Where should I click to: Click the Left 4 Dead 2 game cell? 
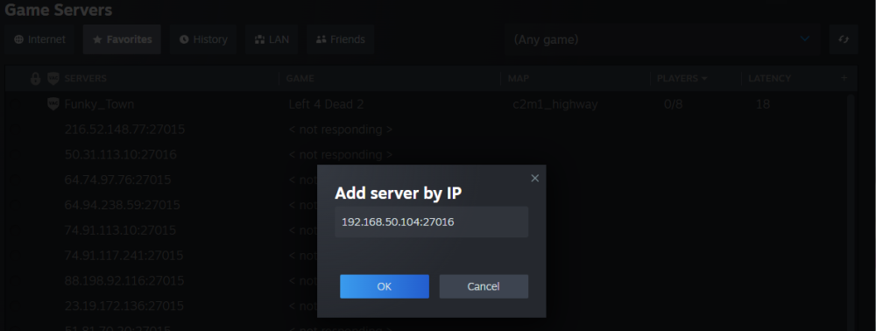(326, 104)
